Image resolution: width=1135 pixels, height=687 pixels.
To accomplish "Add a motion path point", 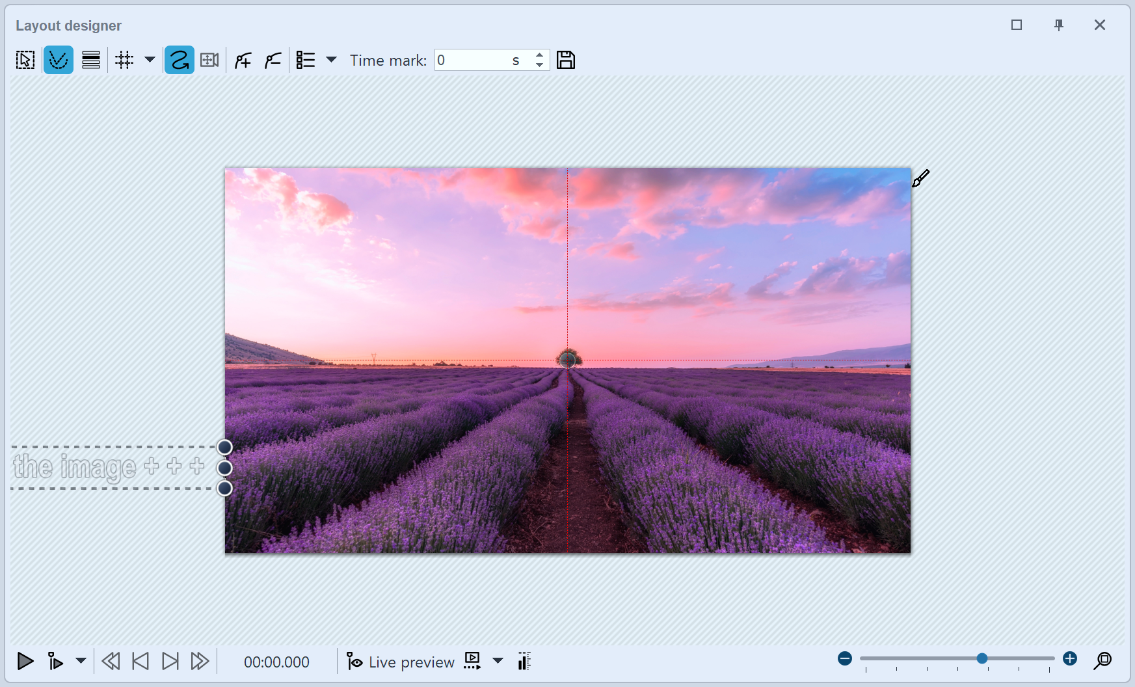I will click(243, 61).
